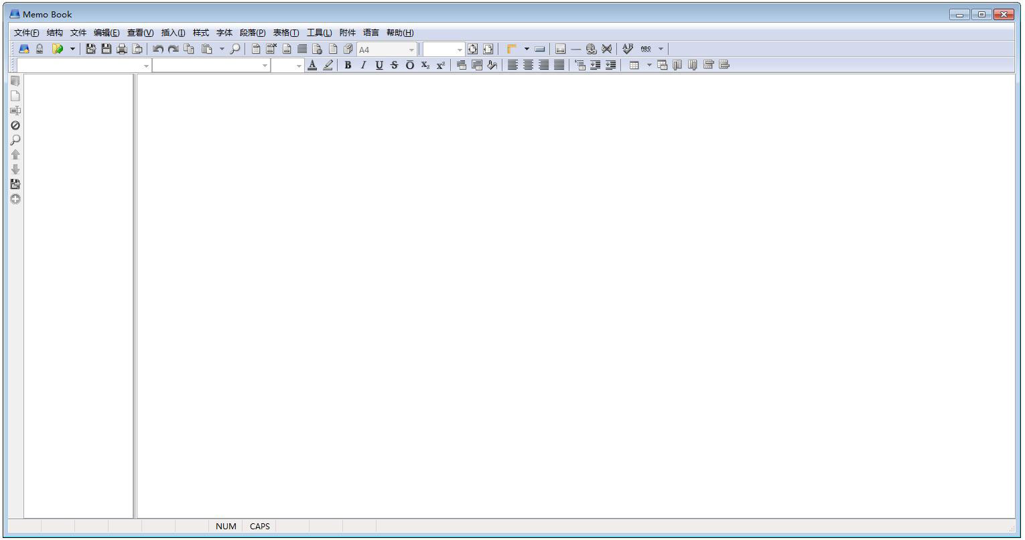
Task: Expand the open-file folder dropdown arrow
Action: click(72, 49)
